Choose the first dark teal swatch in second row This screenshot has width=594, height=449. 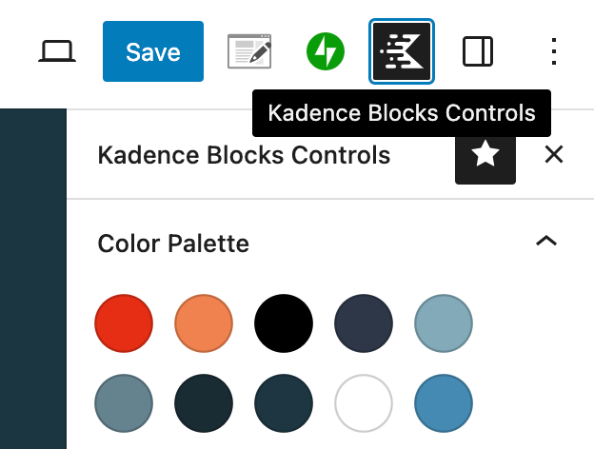(x=204, y=404)
